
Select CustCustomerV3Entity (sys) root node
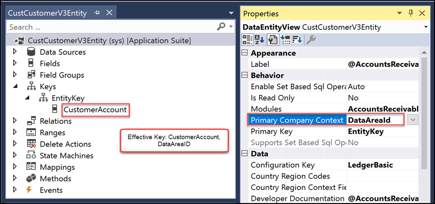coord(110,41)
